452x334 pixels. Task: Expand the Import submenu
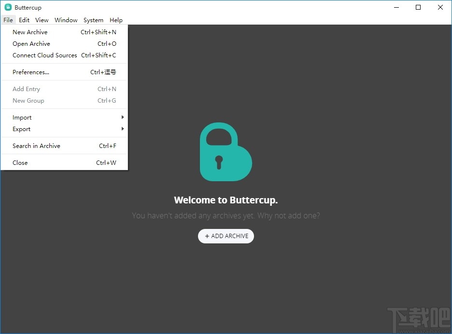click(x=64, y=118)
